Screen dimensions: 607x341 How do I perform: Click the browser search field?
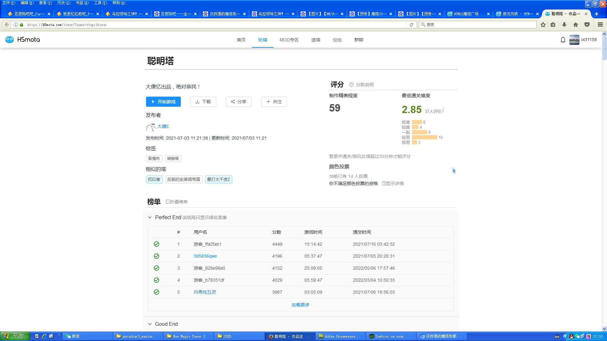(478, 25)
